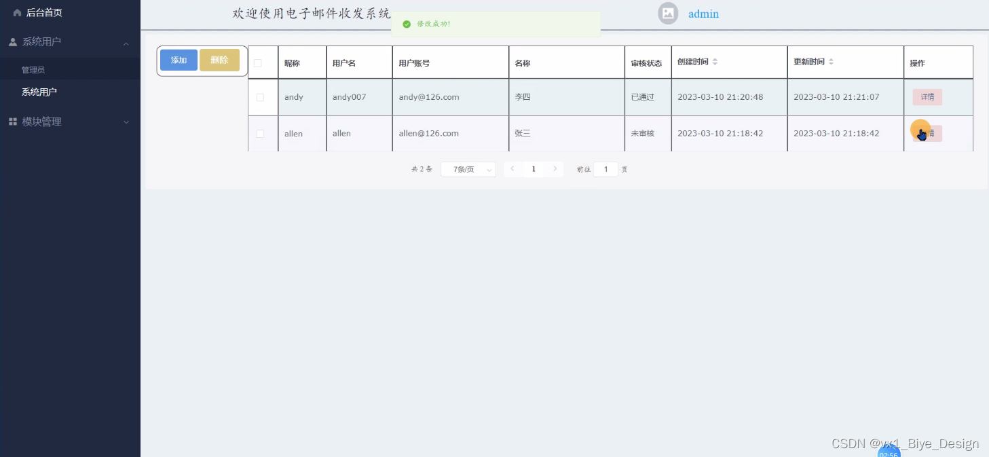
Task: Sort by 创建时间 using its sort arrows
Action: [x=715, y=62]
